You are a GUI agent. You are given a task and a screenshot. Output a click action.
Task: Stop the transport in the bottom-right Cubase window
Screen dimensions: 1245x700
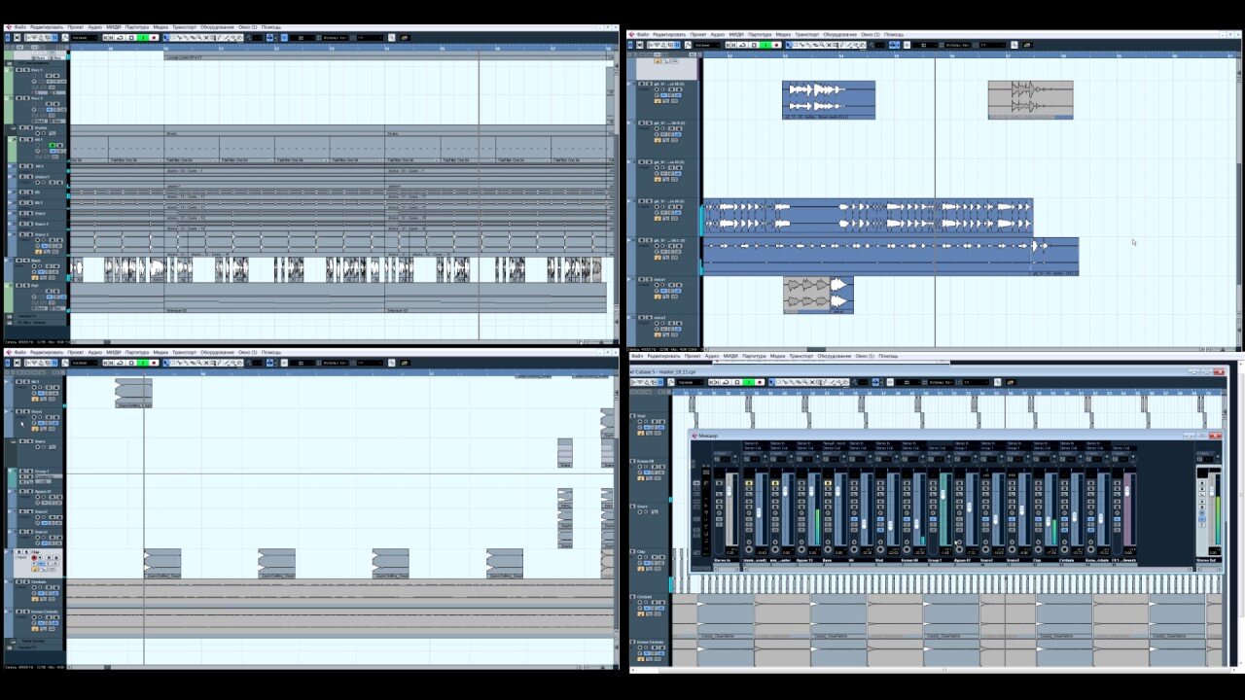(x=737, y=382)
